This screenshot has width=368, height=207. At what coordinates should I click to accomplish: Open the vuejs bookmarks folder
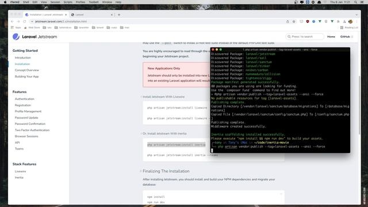coord(112,28)
